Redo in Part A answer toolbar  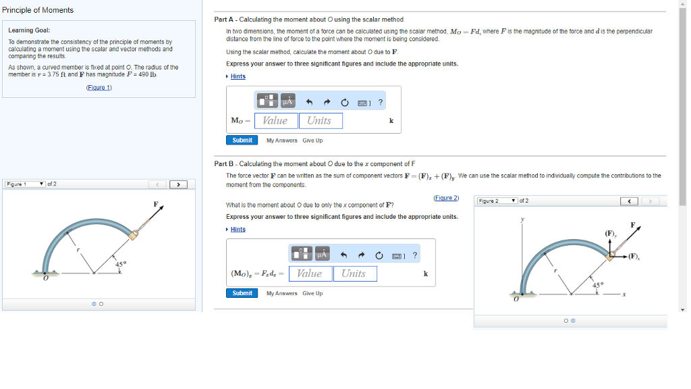pyautogui.click(x=327, y=103)
